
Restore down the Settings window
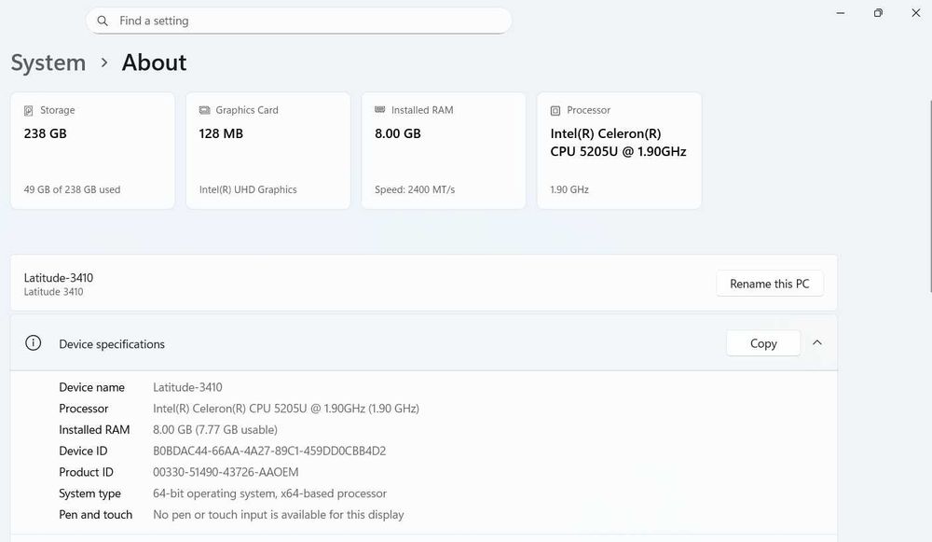click(878, 13)
